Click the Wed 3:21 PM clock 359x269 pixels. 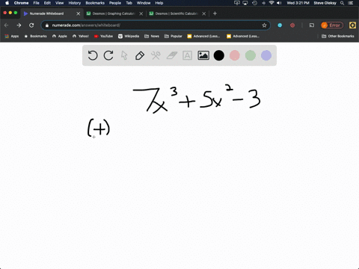click(x=298, y=3)
